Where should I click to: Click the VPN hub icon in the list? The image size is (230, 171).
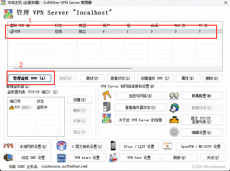click(x=12, y=31)
